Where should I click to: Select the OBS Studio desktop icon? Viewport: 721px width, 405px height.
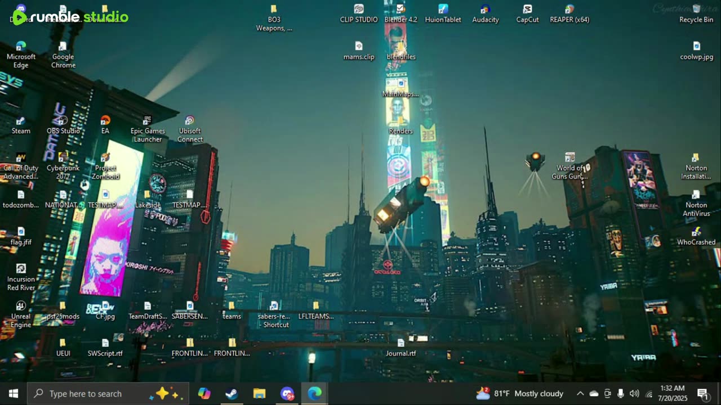(x=63, y=125)
